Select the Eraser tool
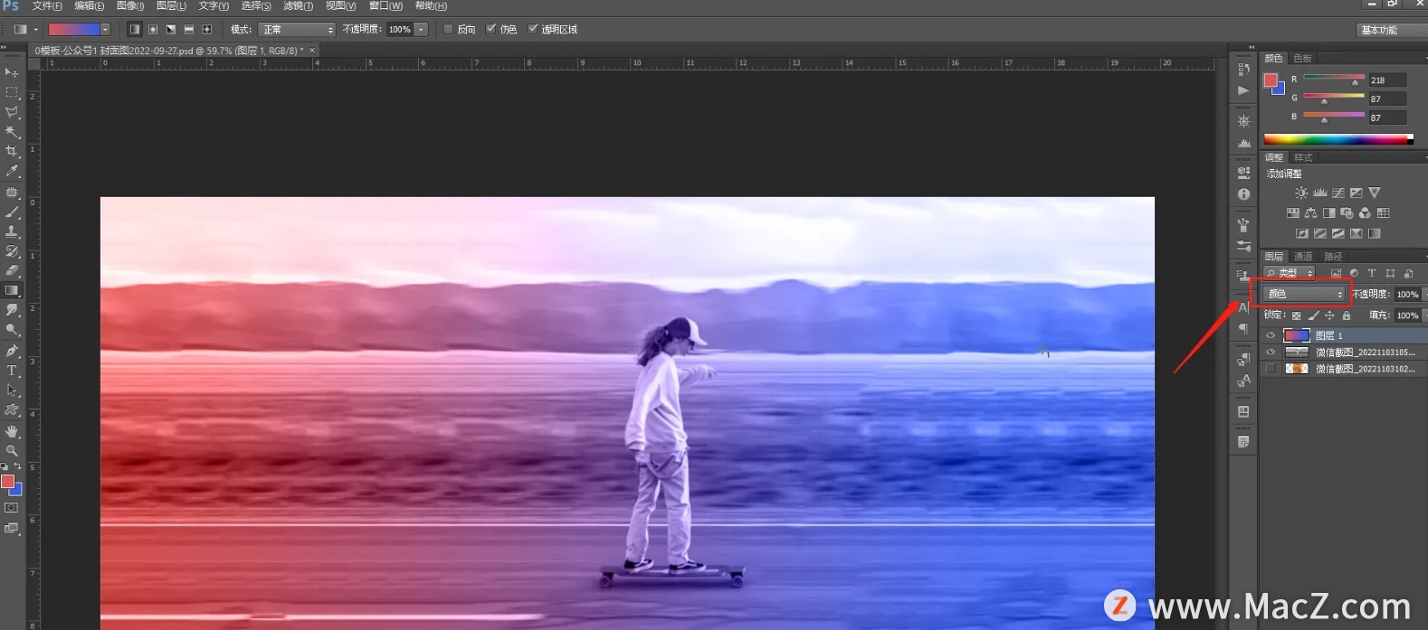Image resolution: width=1428 pixels, height=630 pixels. click(12, 270)
